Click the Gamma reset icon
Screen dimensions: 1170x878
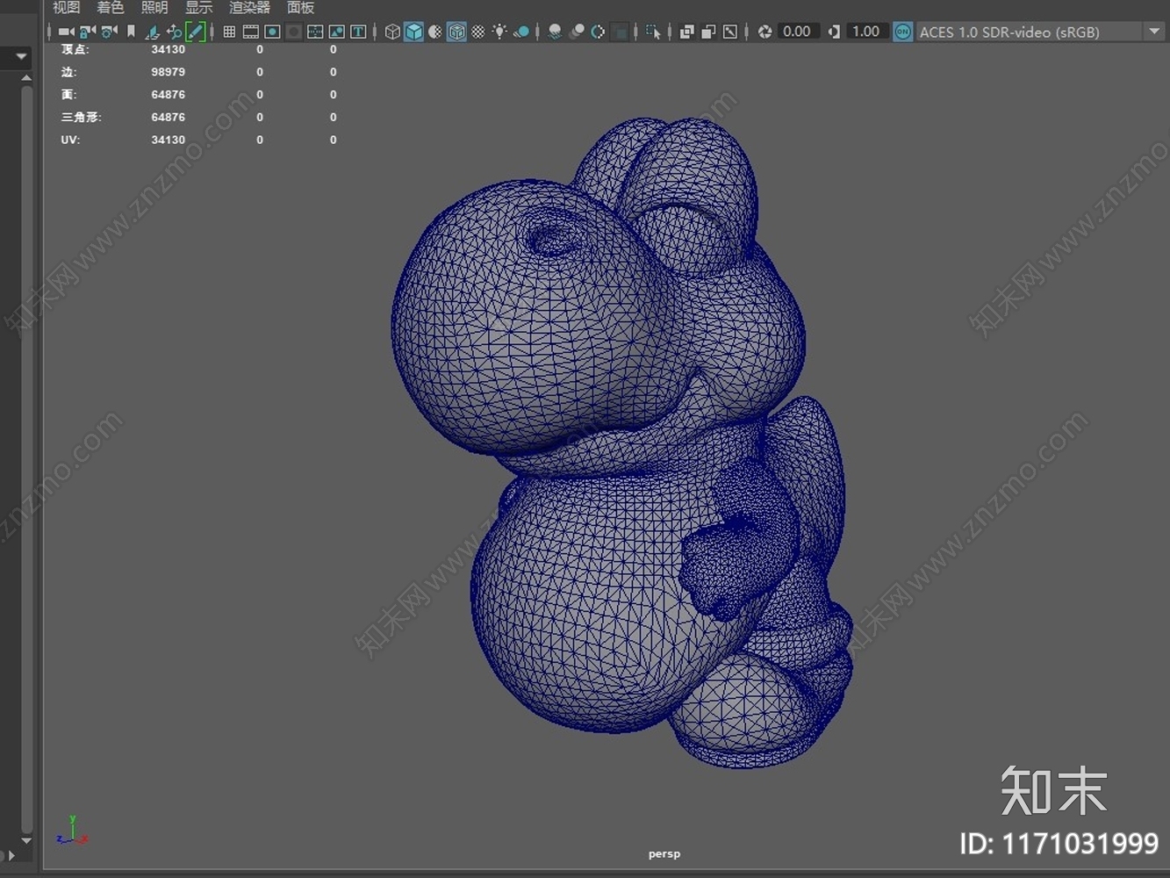[834, 32]
